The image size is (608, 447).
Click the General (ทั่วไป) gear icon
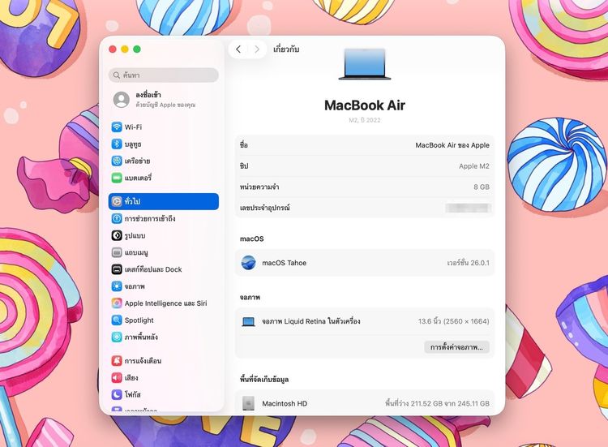pyautogui.click(x=117, y=201)
